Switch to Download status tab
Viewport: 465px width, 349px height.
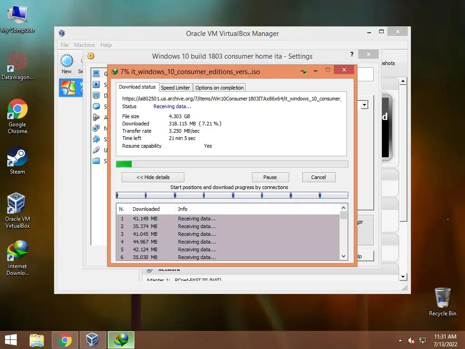[137, 87]
